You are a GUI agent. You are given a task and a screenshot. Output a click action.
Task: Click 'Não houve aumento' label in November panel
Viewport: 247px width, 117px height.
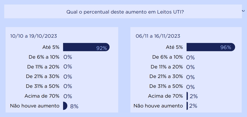[158, 106]
